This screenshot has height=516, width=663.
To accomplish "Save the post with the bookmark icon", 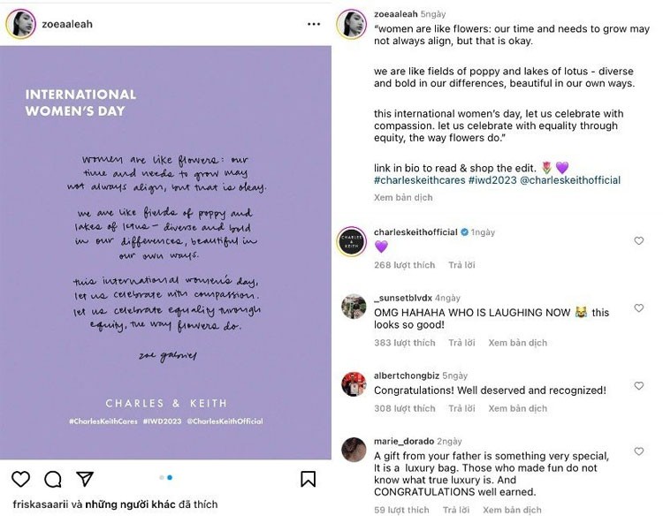I will [308, 479].
